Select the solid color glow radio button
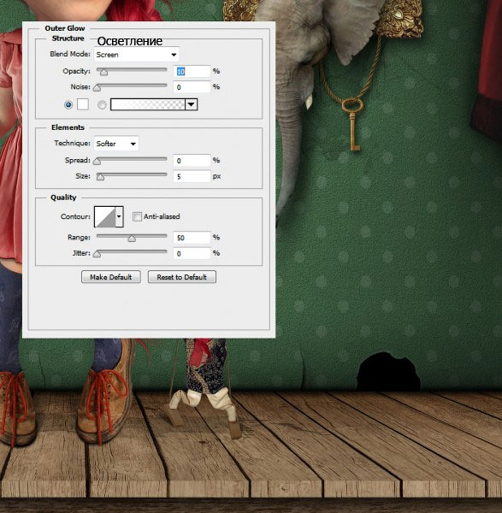 click(x=68, y=104)
